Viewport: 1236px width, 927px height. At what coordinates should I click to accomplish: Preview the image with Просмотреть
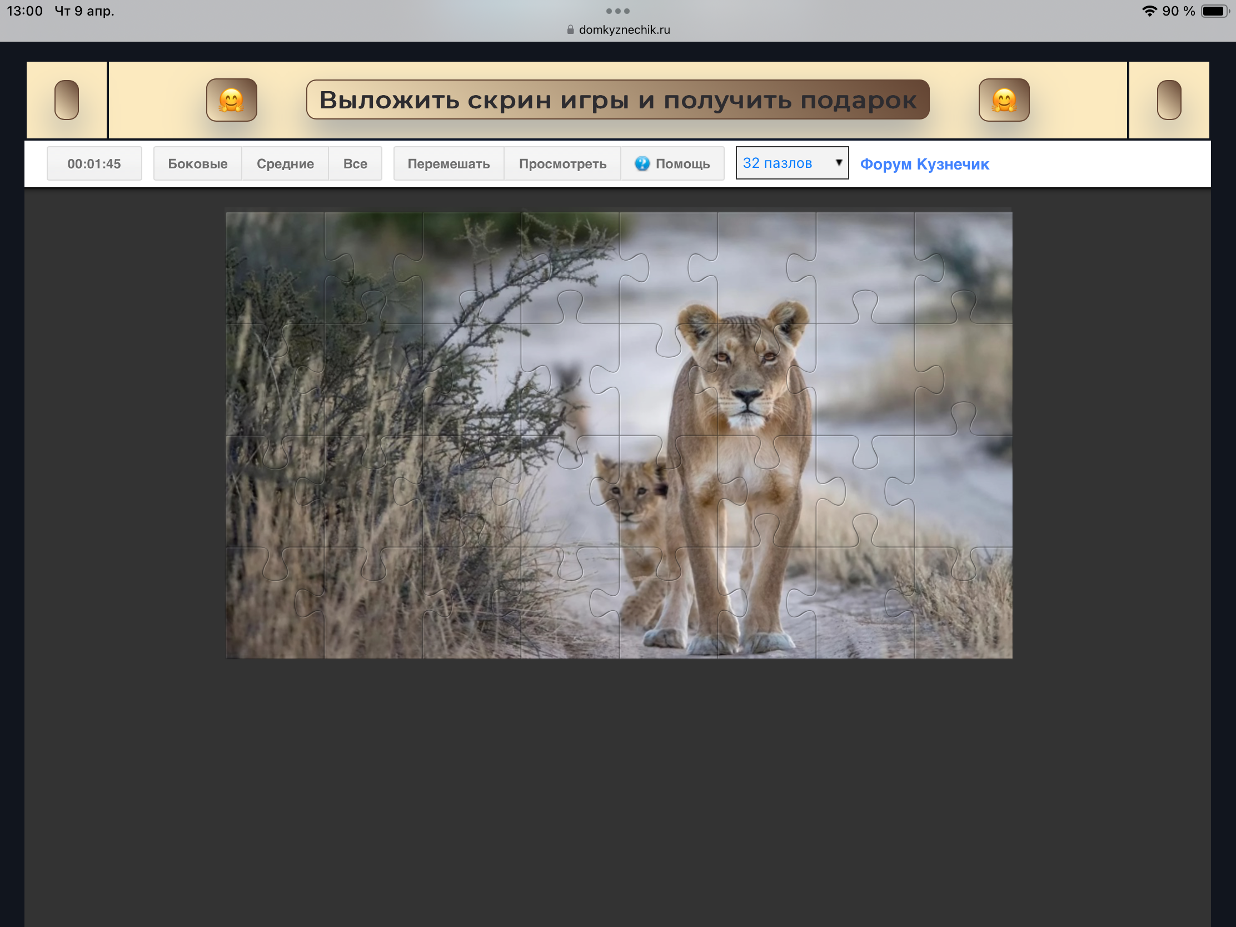click(562, 164)
